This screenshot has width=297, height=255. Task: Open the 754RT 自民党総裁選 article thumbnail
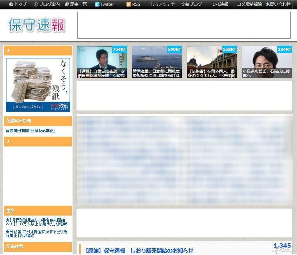[x=101, y=62]
